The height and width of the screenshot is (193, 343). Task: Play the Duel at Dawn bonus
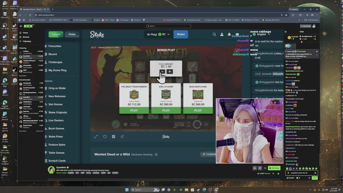coord(166,110)
